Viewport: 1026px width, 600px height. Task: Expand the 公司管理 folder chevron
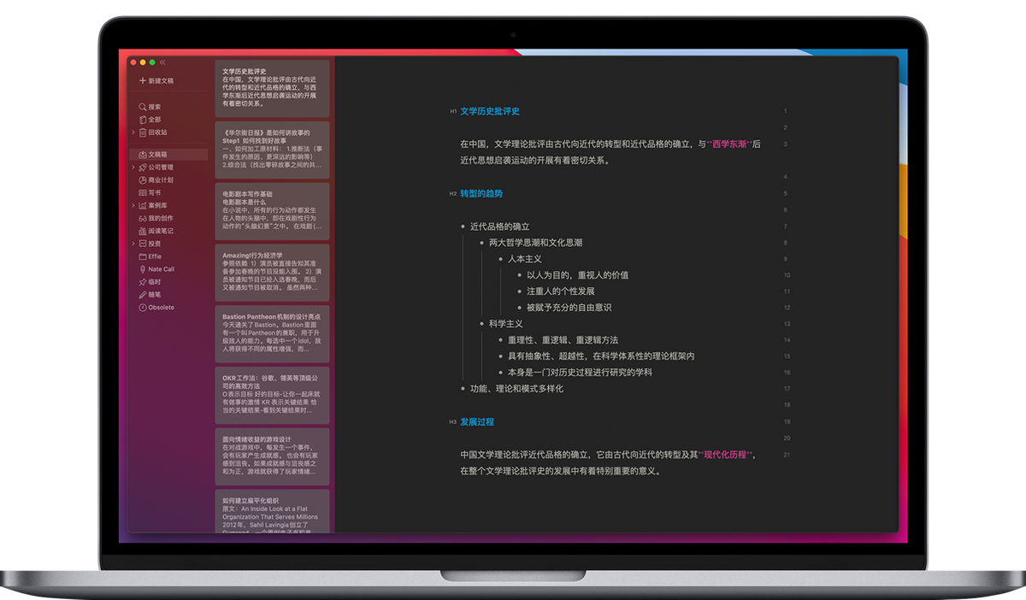pyautogui.click(x=132, y=167)
